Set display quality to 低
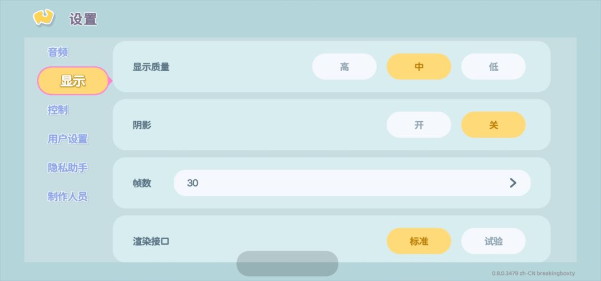Viewport: 601px width, 281px height. [493, 67]
